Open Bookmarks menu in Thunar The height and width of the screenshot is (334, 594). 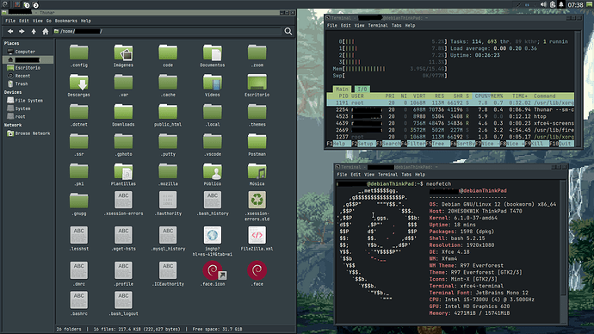66,21
